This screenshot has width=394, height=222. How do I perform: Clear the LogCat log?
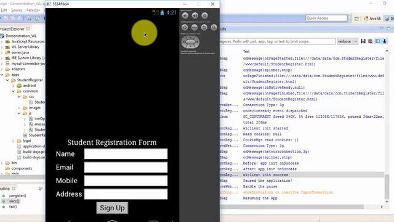point(370,41)
